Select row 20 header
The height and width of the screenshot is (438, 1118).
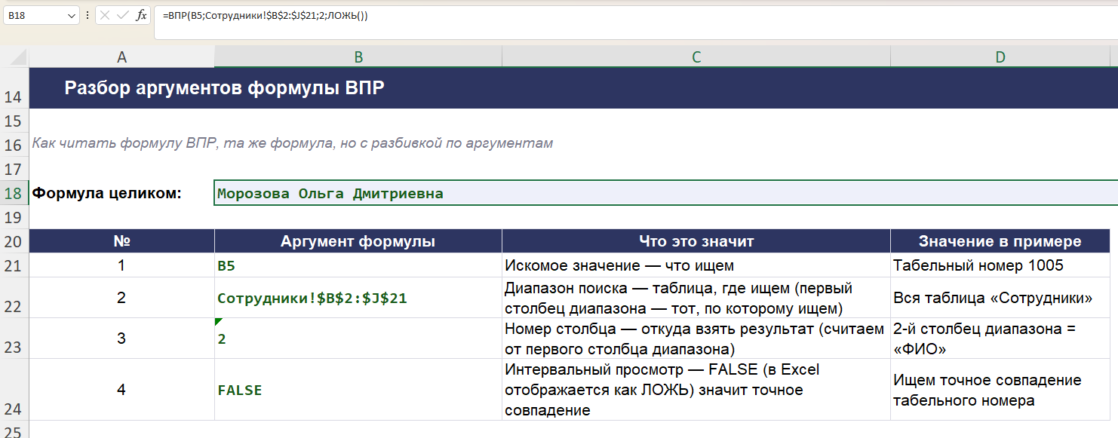[x=14, y=241]
